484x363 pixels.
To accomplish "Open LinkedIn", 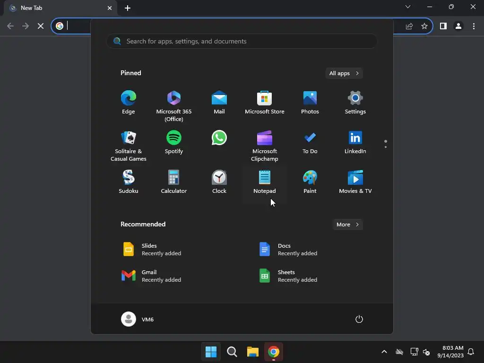I will tap(355, 143).
